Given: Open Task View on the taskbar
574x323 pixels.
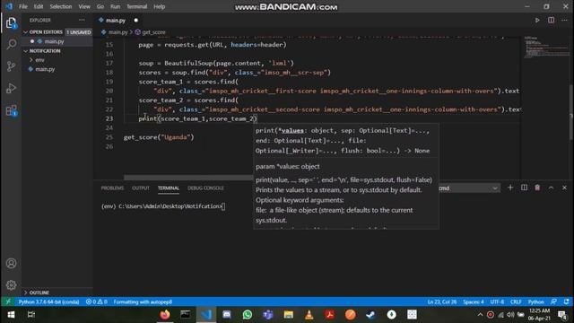Looking at the screenshot, I should 31,315.
